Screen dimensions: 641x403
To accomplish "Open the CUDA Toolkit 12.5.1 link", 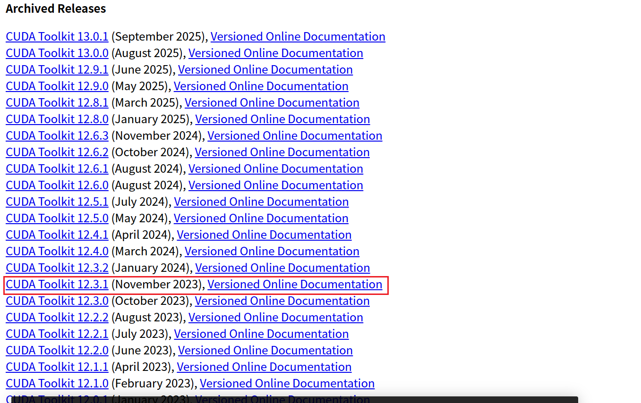I will pyautogui.click(x=57, y=201).
